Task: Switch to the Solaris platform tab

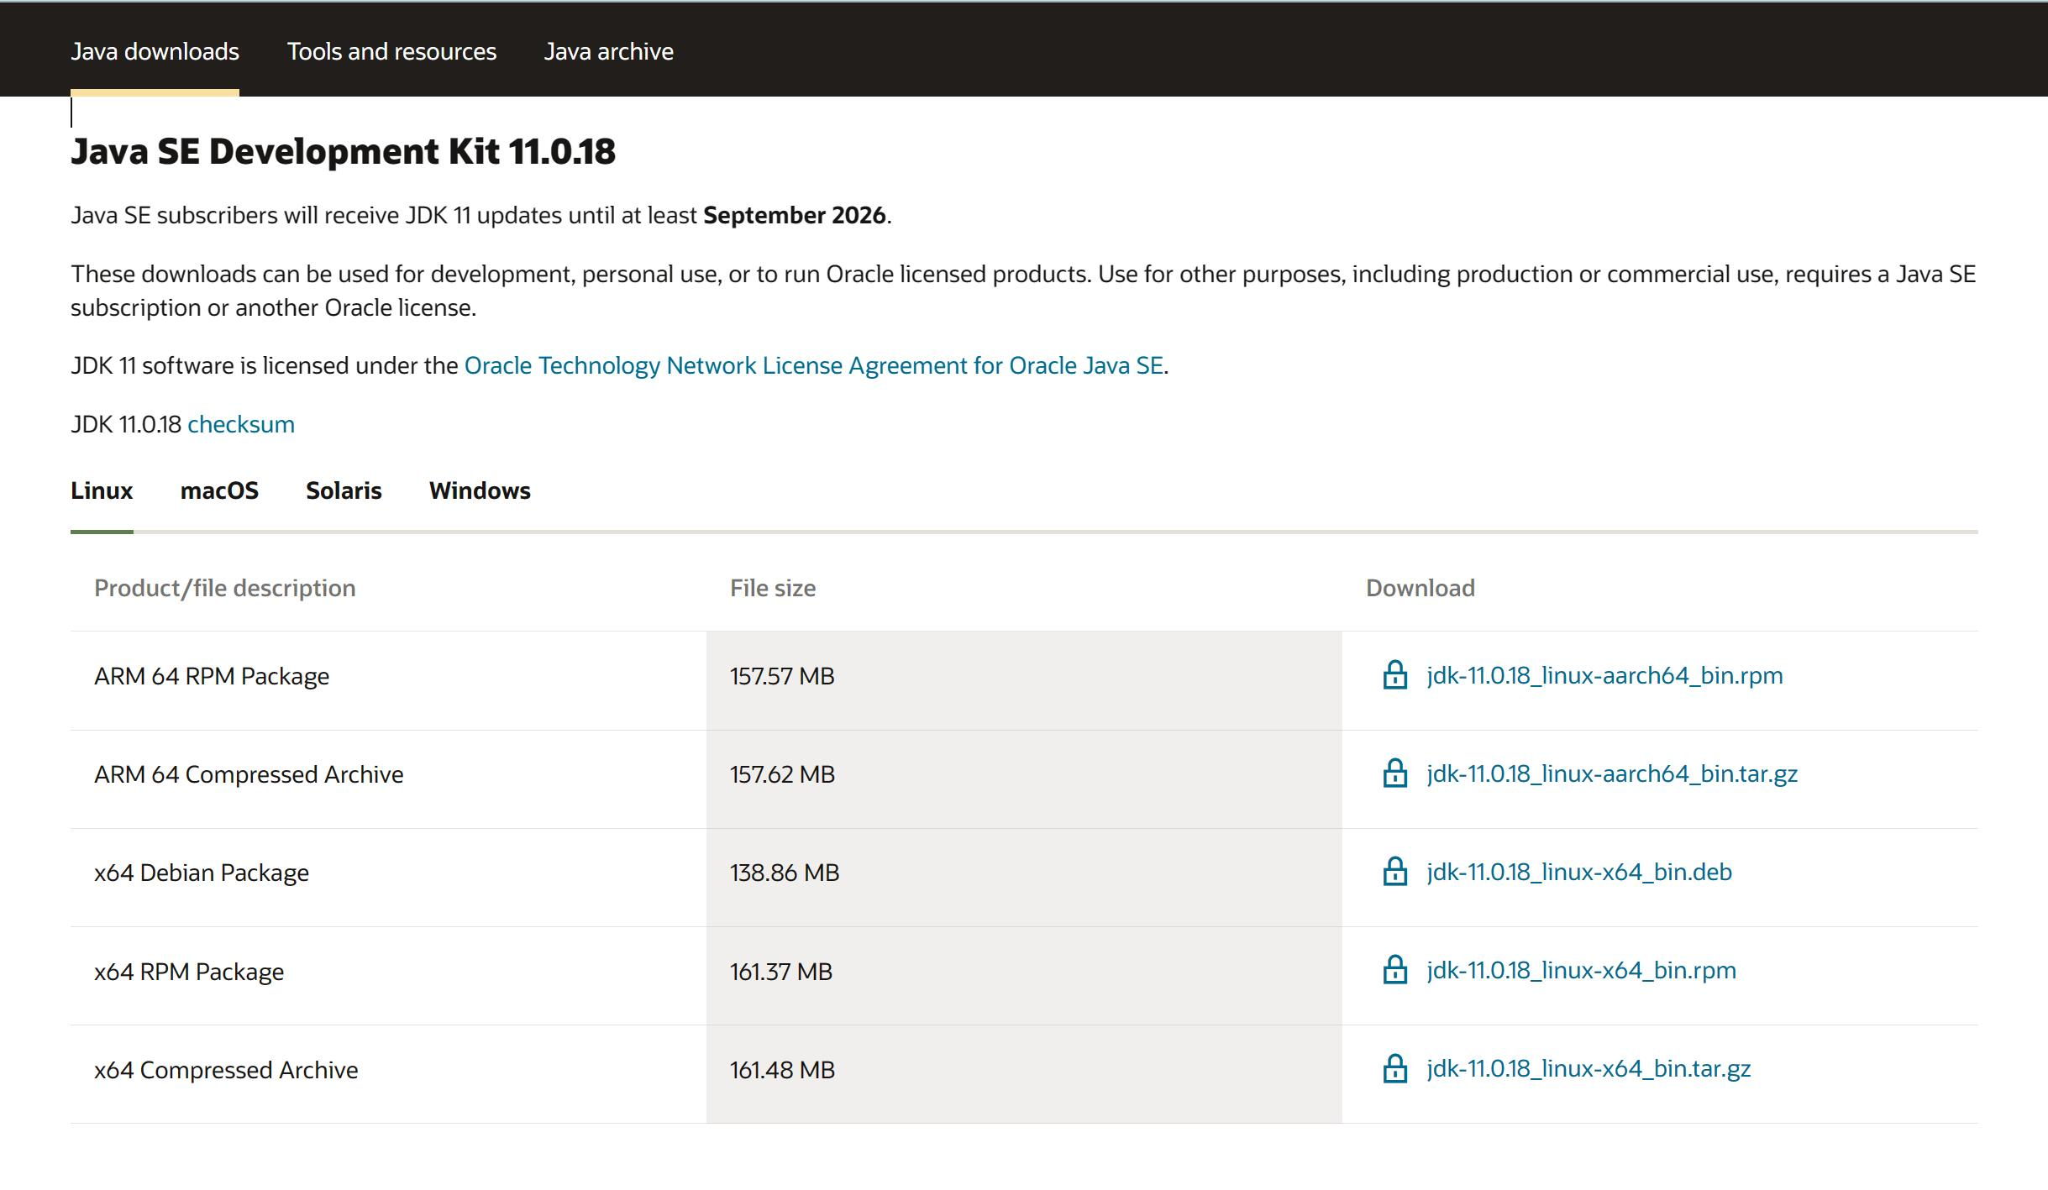Action: [x=344, y=490]
